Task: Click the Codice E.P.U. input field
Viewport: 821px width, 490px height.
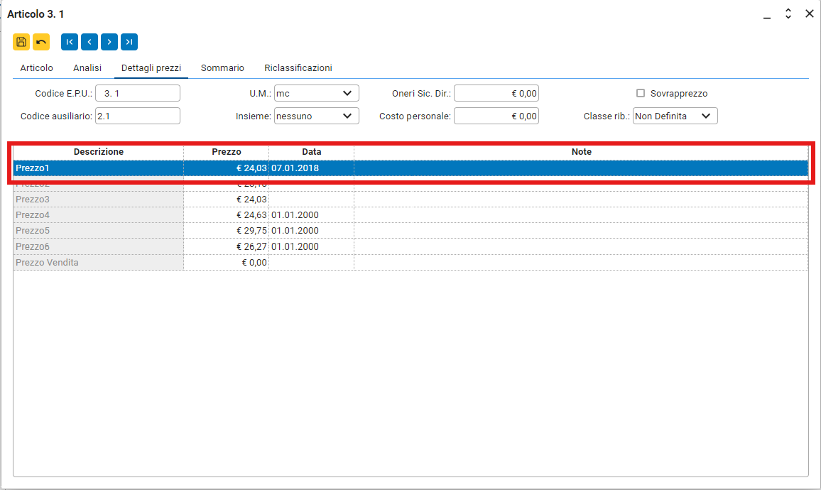Action: tap(138, 93)
